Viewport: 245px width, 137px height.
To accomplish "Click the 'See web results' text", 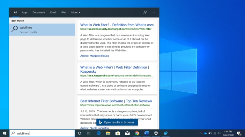I will click(x=28, y=32).
